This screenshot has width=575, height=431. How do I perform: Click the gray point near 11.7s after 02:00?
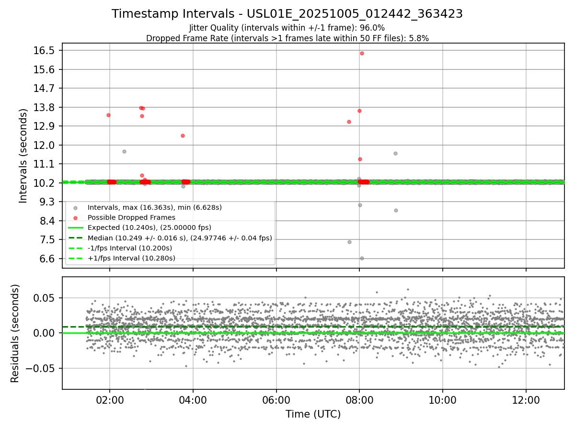click(124, 151)
